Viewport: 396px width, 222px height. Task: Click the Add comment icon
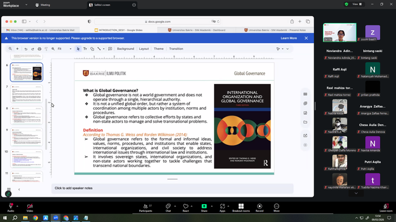tap(110, 49)
